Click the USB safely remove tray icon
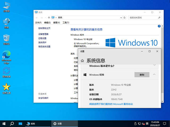Viewport: 170px width, 127px height. click(x=135, y=124)
